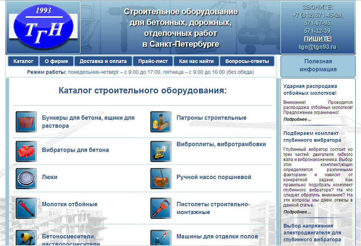Open Виброплиты, вибротрамбовки link
This screenshot has width=361, height=246.
point(221,144)
